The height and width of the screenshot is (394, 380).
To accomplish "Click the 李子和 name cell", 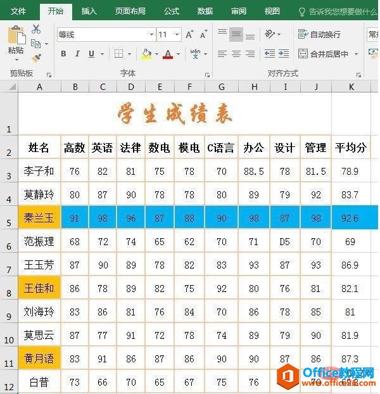I will 39,171.
